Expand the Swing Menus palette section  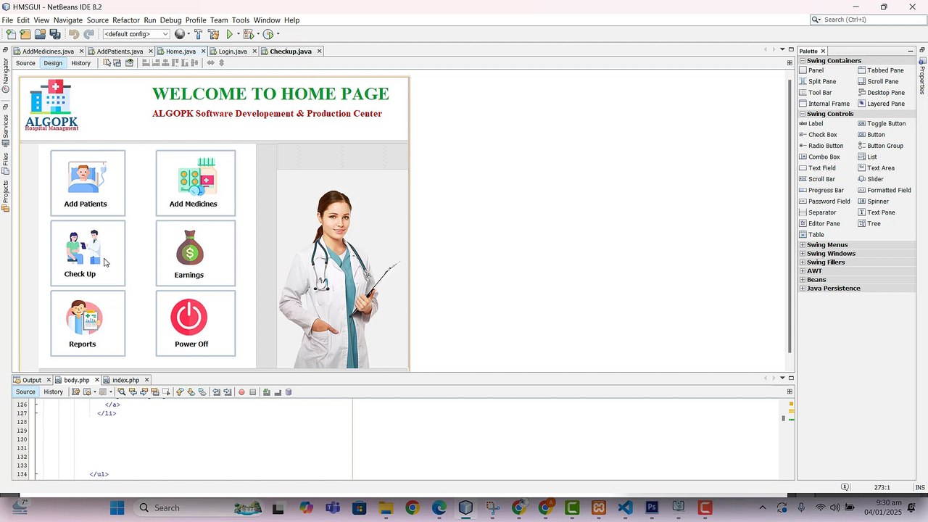click(x=803, y=245)
